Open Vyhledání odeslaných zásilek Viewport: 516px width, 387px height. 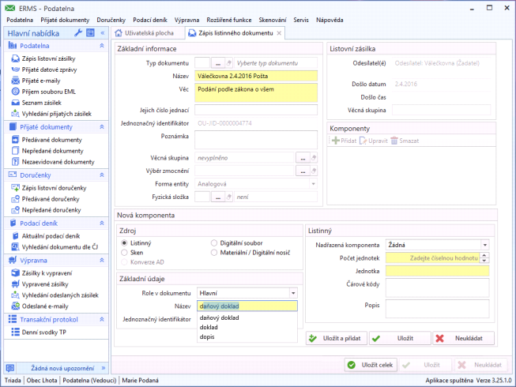coord(60,295)
